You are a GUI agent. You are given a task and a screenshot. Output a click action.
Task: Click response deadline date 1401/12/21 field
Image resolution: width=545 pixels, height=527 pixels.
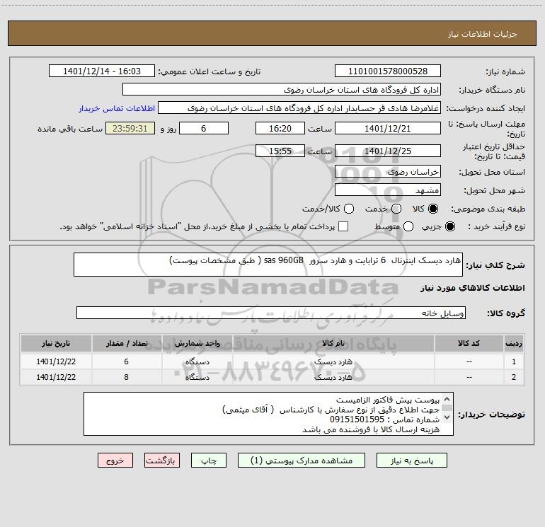pyautogui.click(x=388, y=128)
